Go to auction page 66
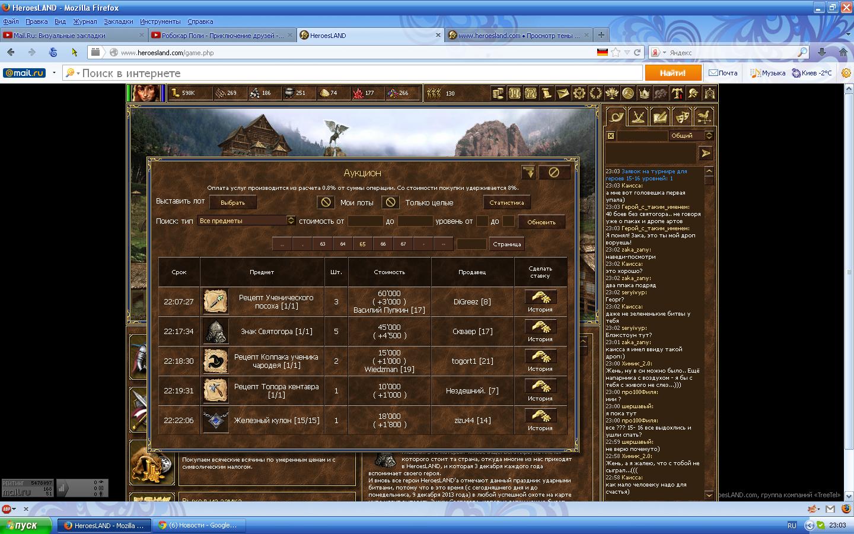854x534 pixels. [383, 244]
